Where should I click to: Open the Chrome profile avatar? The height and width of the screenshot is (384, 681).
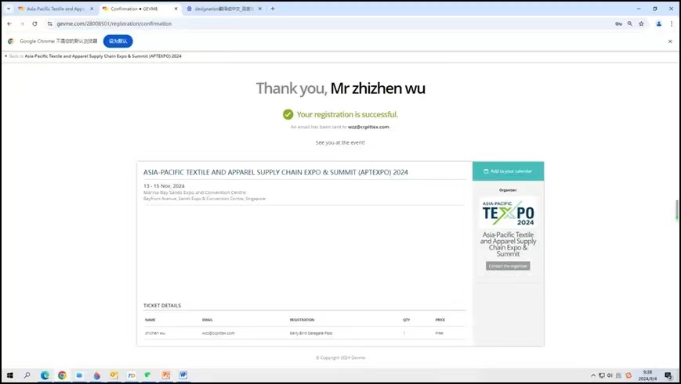click(658, 24)
